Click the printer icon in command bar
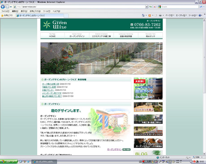This screenshot has width=206, height=164. tap(160, 15)
